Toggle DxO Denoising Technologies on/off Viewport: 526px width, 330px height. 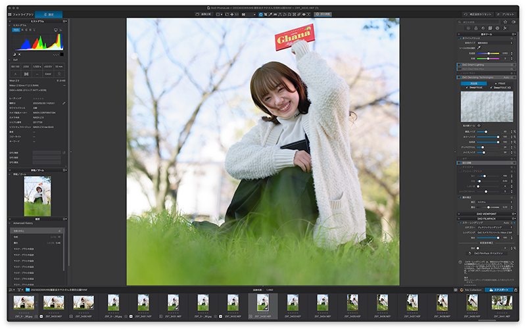pos(461,78)
